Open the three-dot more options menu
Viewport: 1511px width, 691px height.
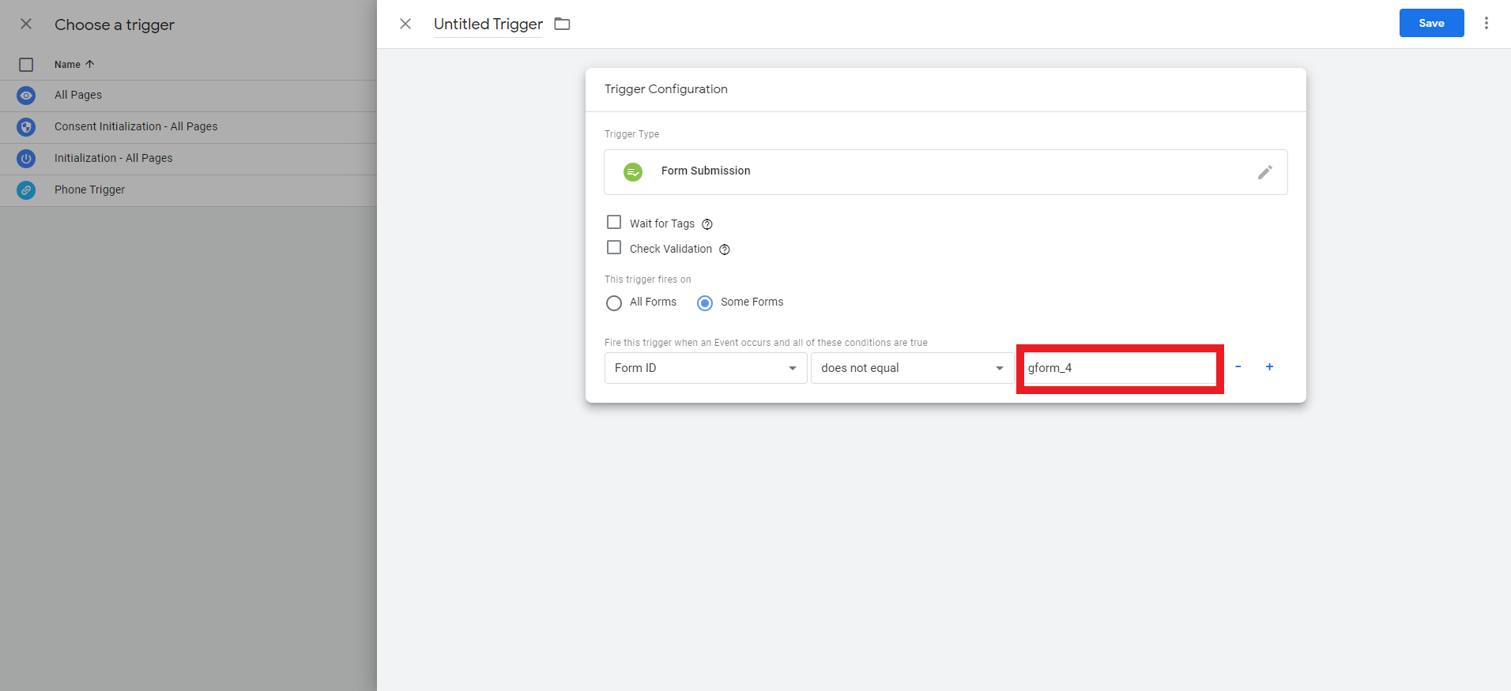click(x=1486, y=23)
